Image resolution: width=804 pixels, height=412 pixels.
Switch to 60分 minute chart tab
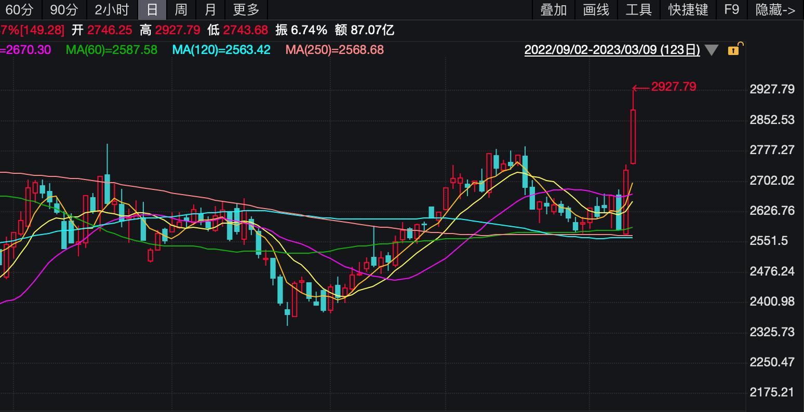19,10
